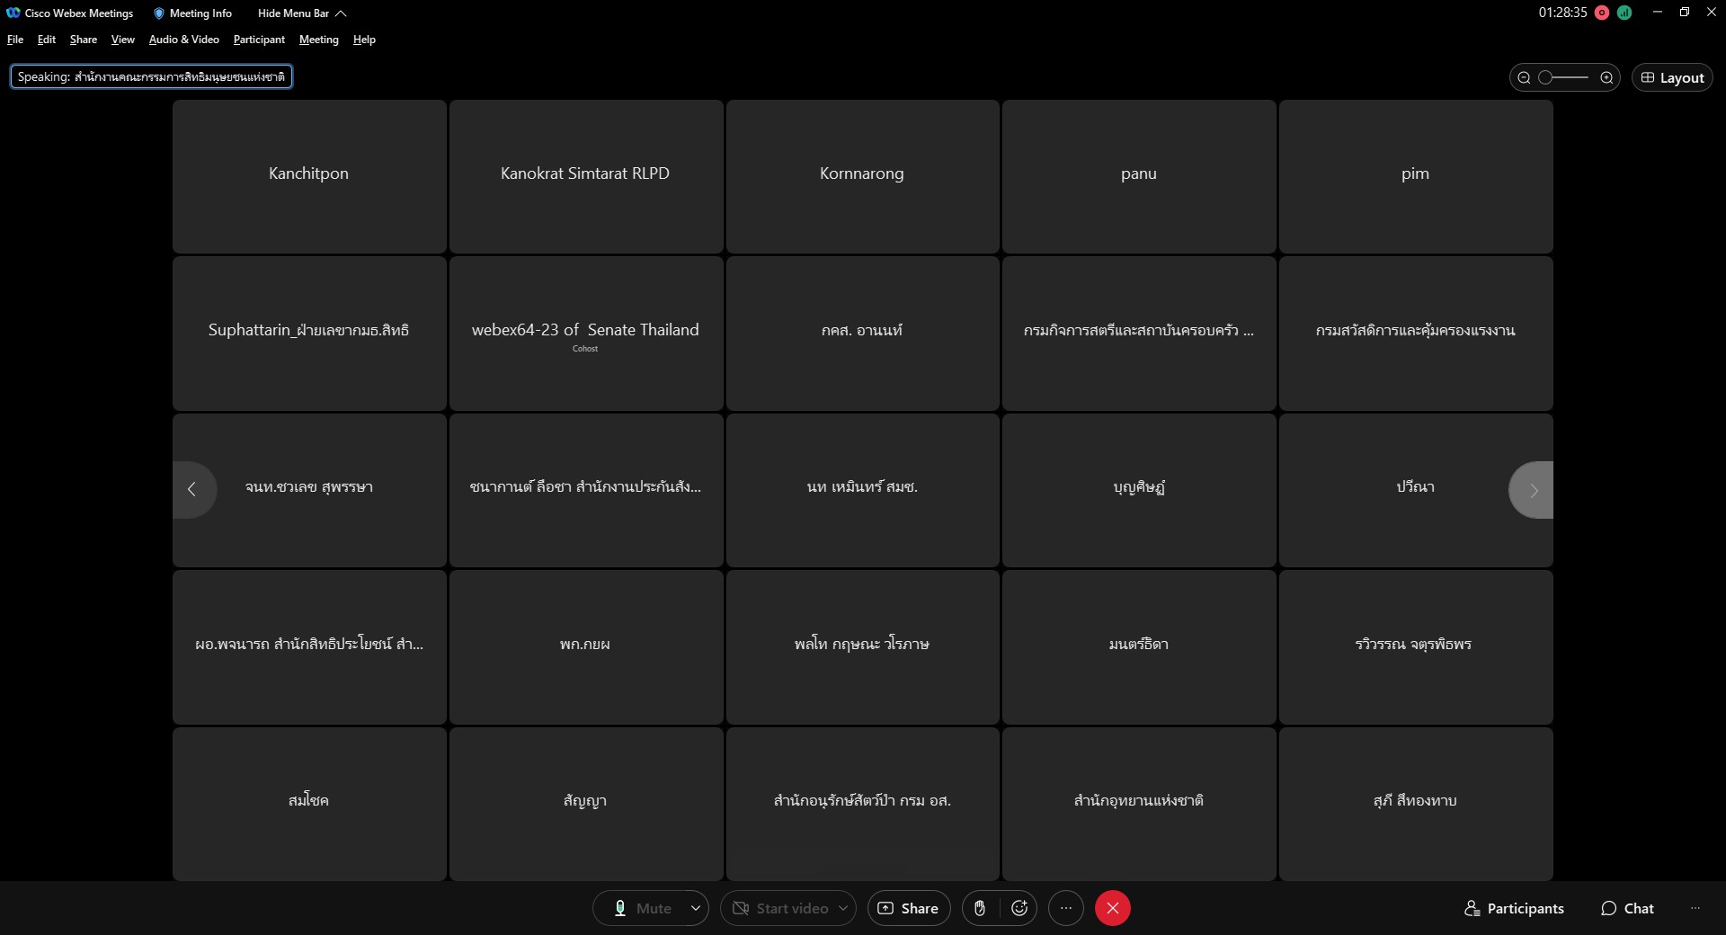Select the Kornnarong participant tile
This screenshot has height=935, width=1726.
[863, 176]
